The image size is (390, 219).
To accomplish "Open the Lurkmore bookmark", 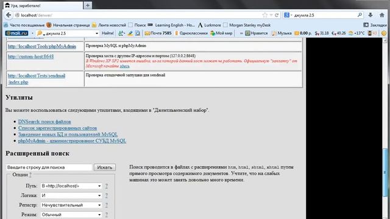I will point(210,25).
